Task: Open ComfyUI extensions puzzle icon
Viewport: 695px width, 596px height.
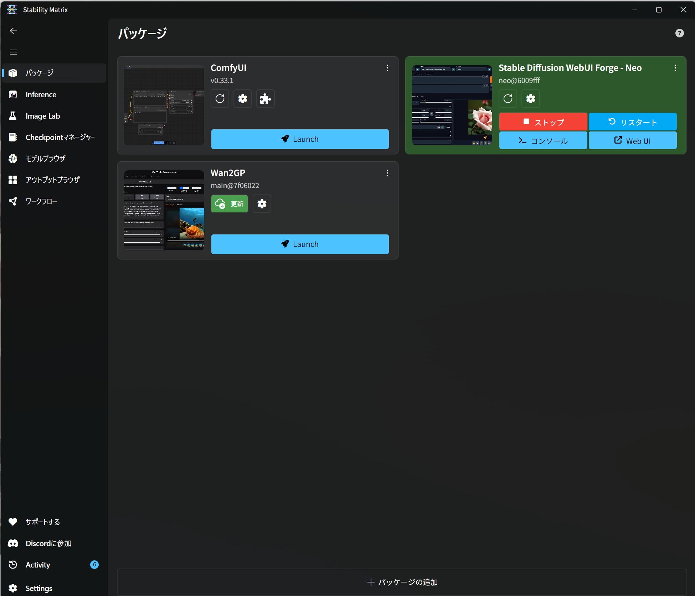Action: [266, 99]
